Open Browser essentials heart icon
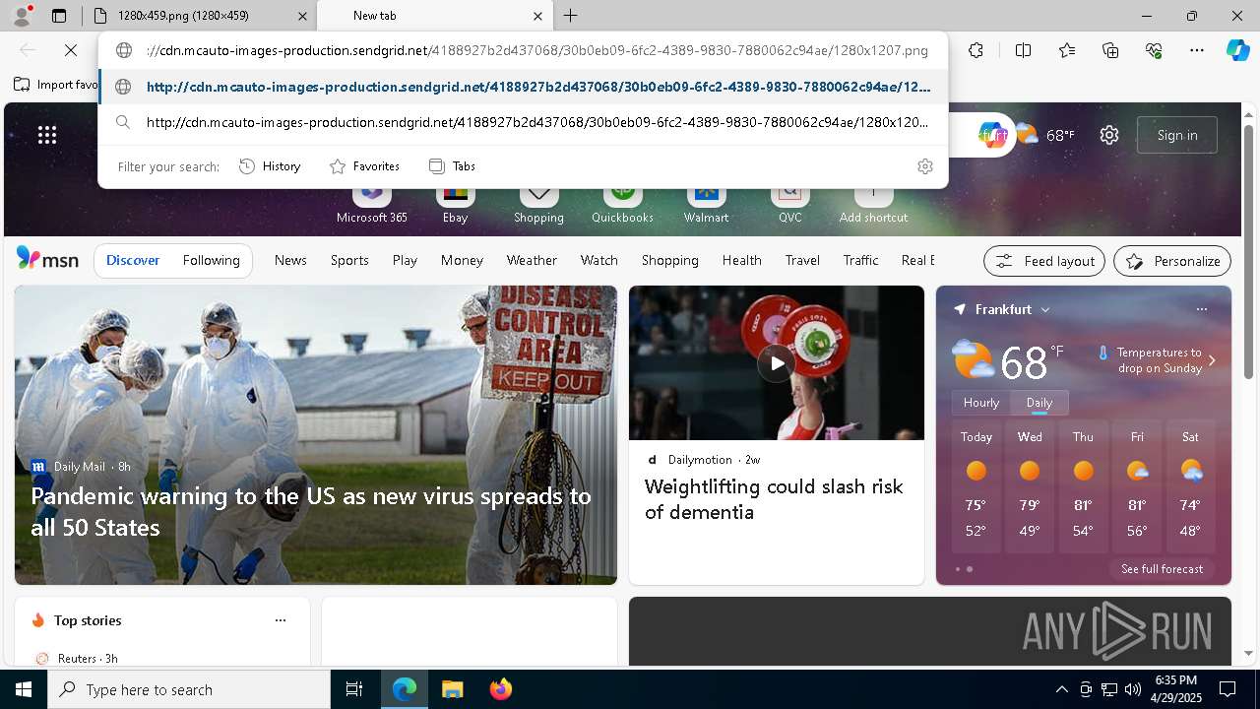Image resolution: width=1260 pixels, height=709 pixels. 1154,50
